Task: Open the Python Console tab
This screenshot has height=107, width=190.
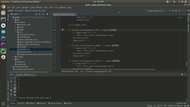Action: [55, 103]
